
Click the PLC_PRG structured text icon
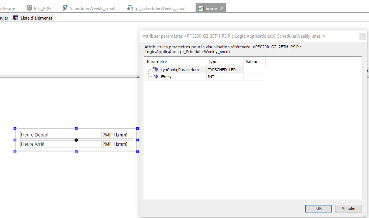pos(30,8)
